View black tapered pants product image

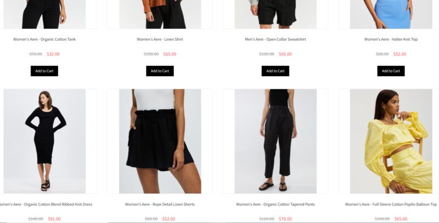275,141
